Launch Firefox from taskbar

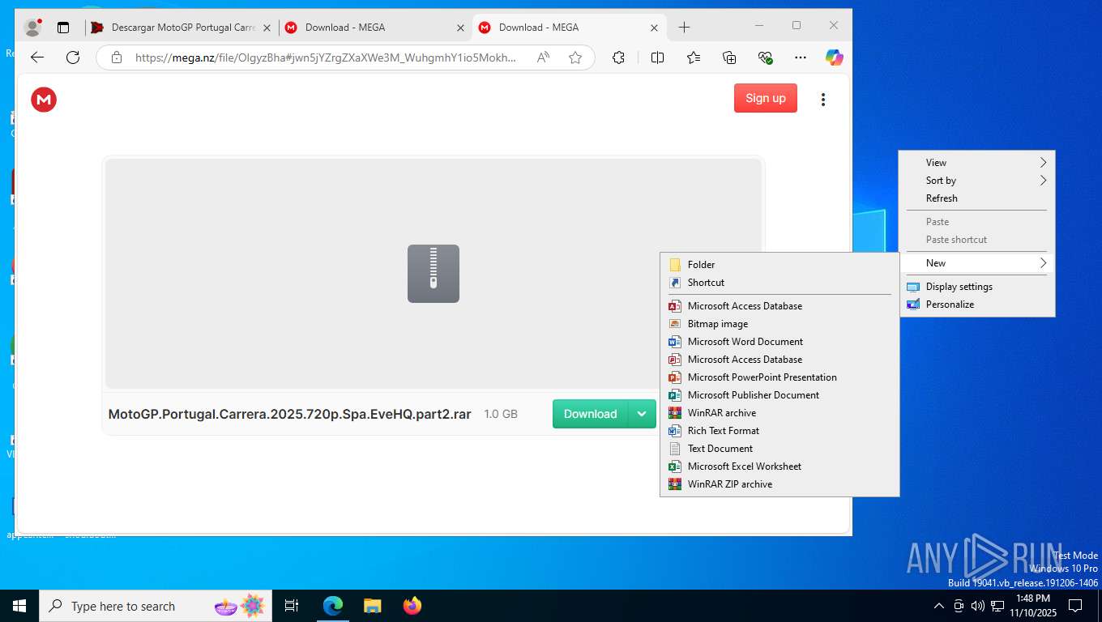coord(412,606)
